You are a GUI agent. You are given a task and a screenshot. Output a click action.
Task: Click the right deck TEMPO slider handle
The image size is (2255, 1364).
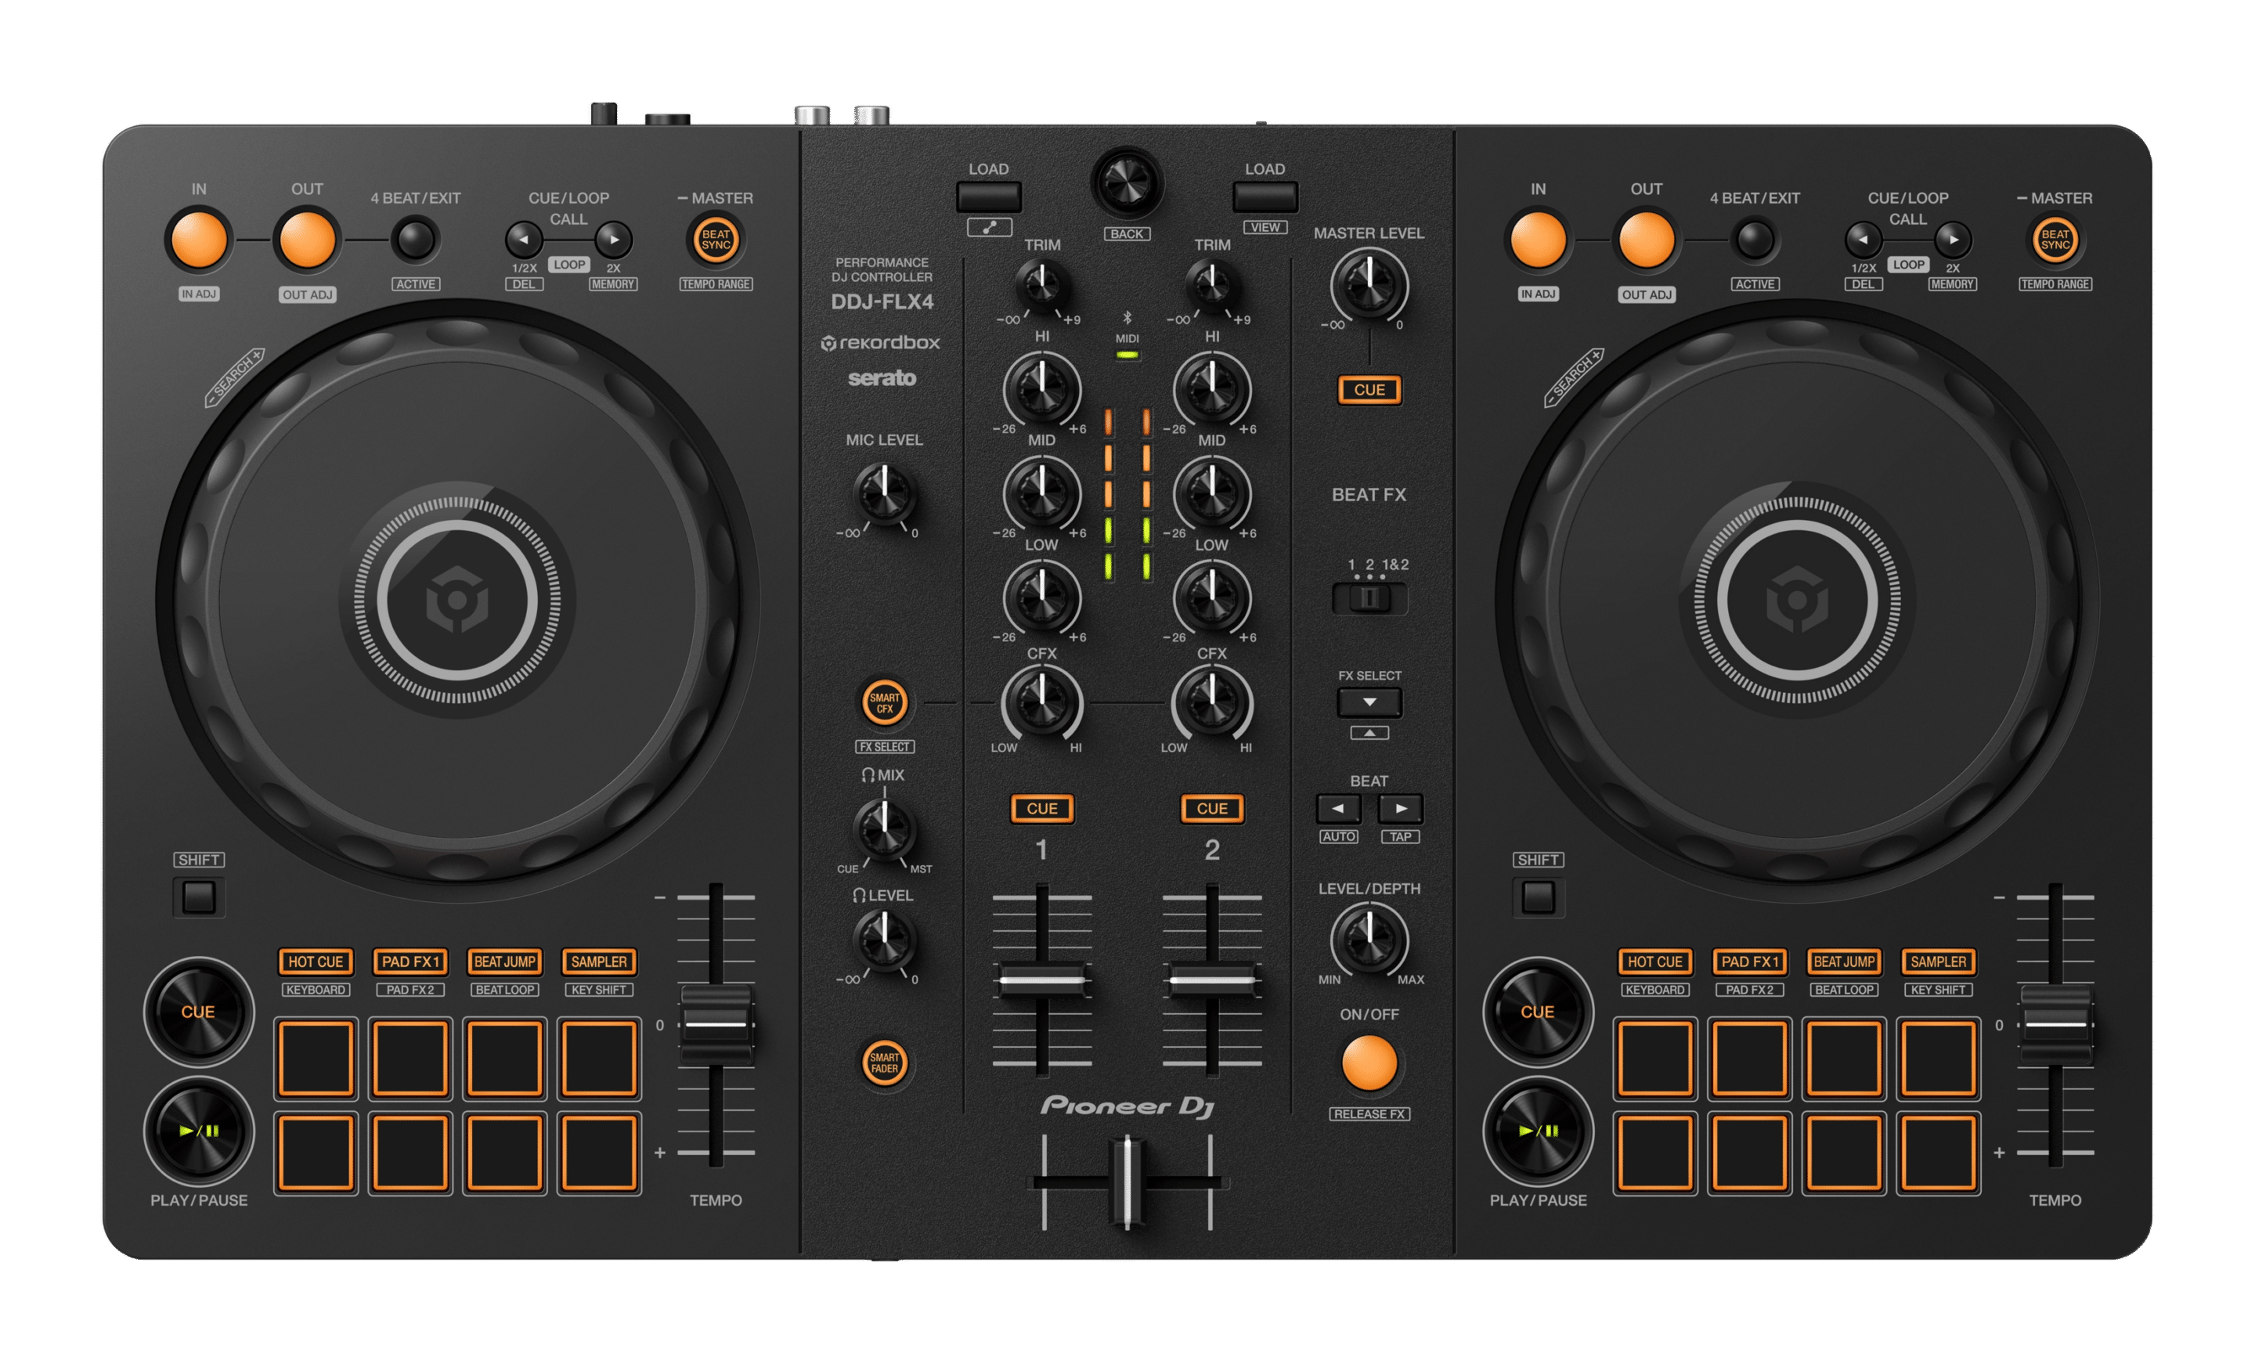point(2055,1024)
